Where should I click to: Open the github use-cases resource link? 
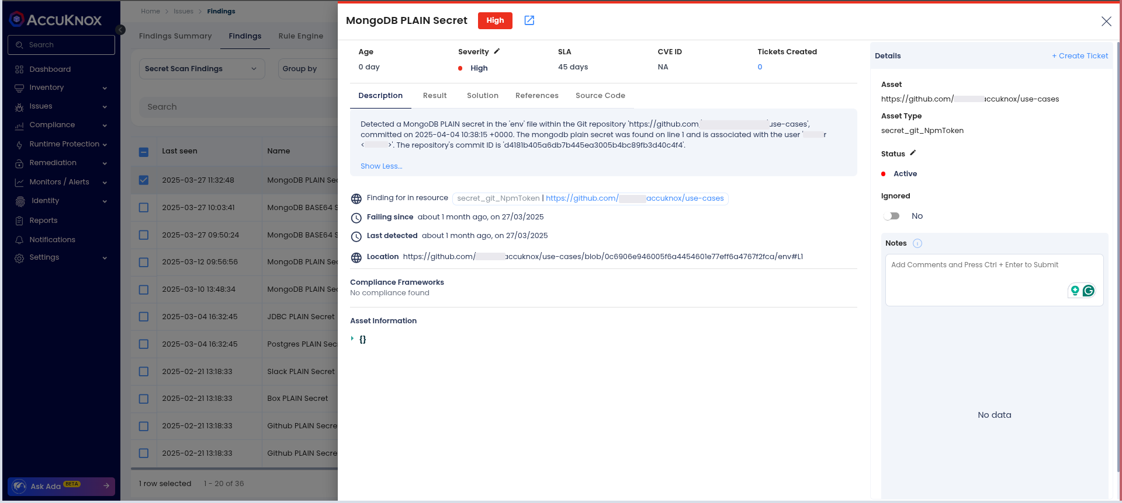pos(635,198)
